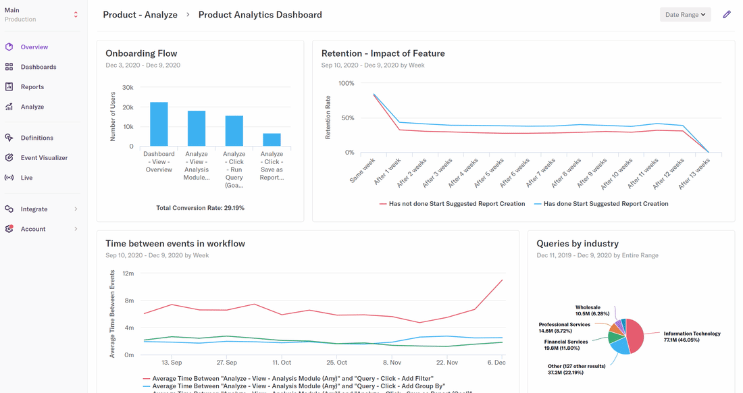The height and width of the screenshot is (393, 743).
Task: Click the Total Conversion Rate: 29.19% text
Action: (x=201, y=208)
